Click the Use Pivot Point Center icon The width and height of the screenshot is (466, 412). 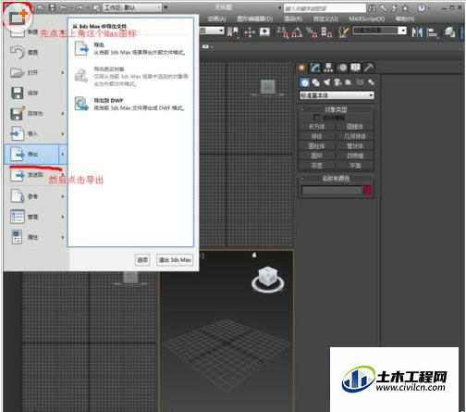coord(233,32)
